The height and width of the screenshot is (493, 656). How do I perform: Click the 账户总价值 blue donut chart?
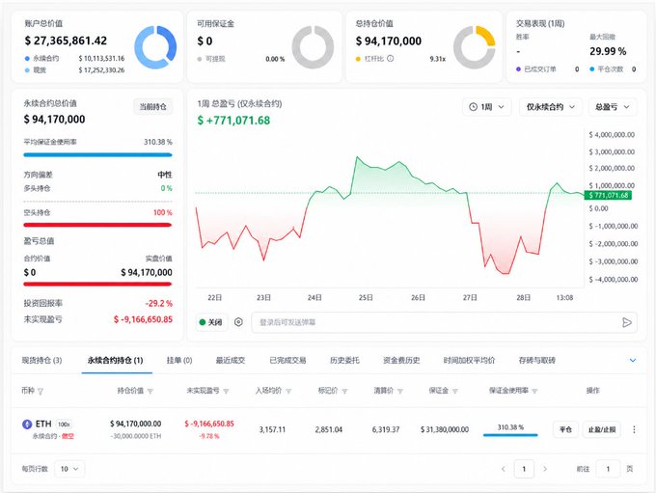point(155,47)
